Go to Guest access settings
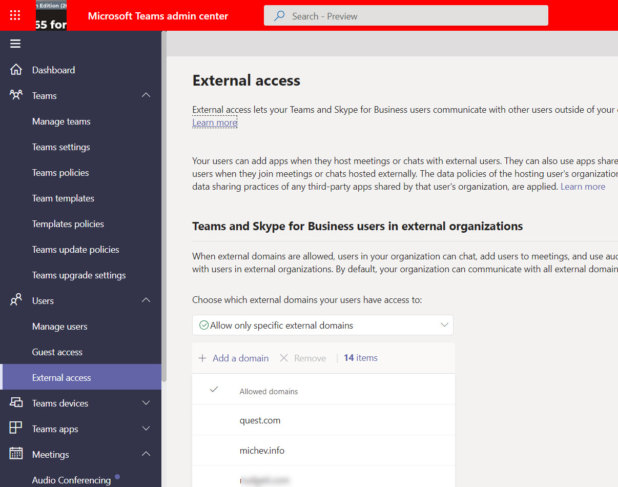The height and width of the screenshot is (487, 618). point(57,352)
